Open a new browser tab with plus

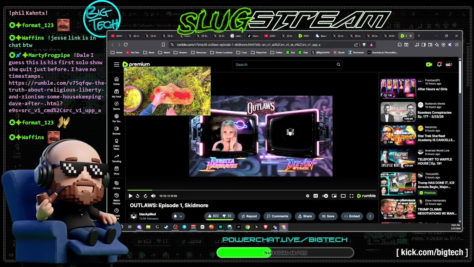419,36
